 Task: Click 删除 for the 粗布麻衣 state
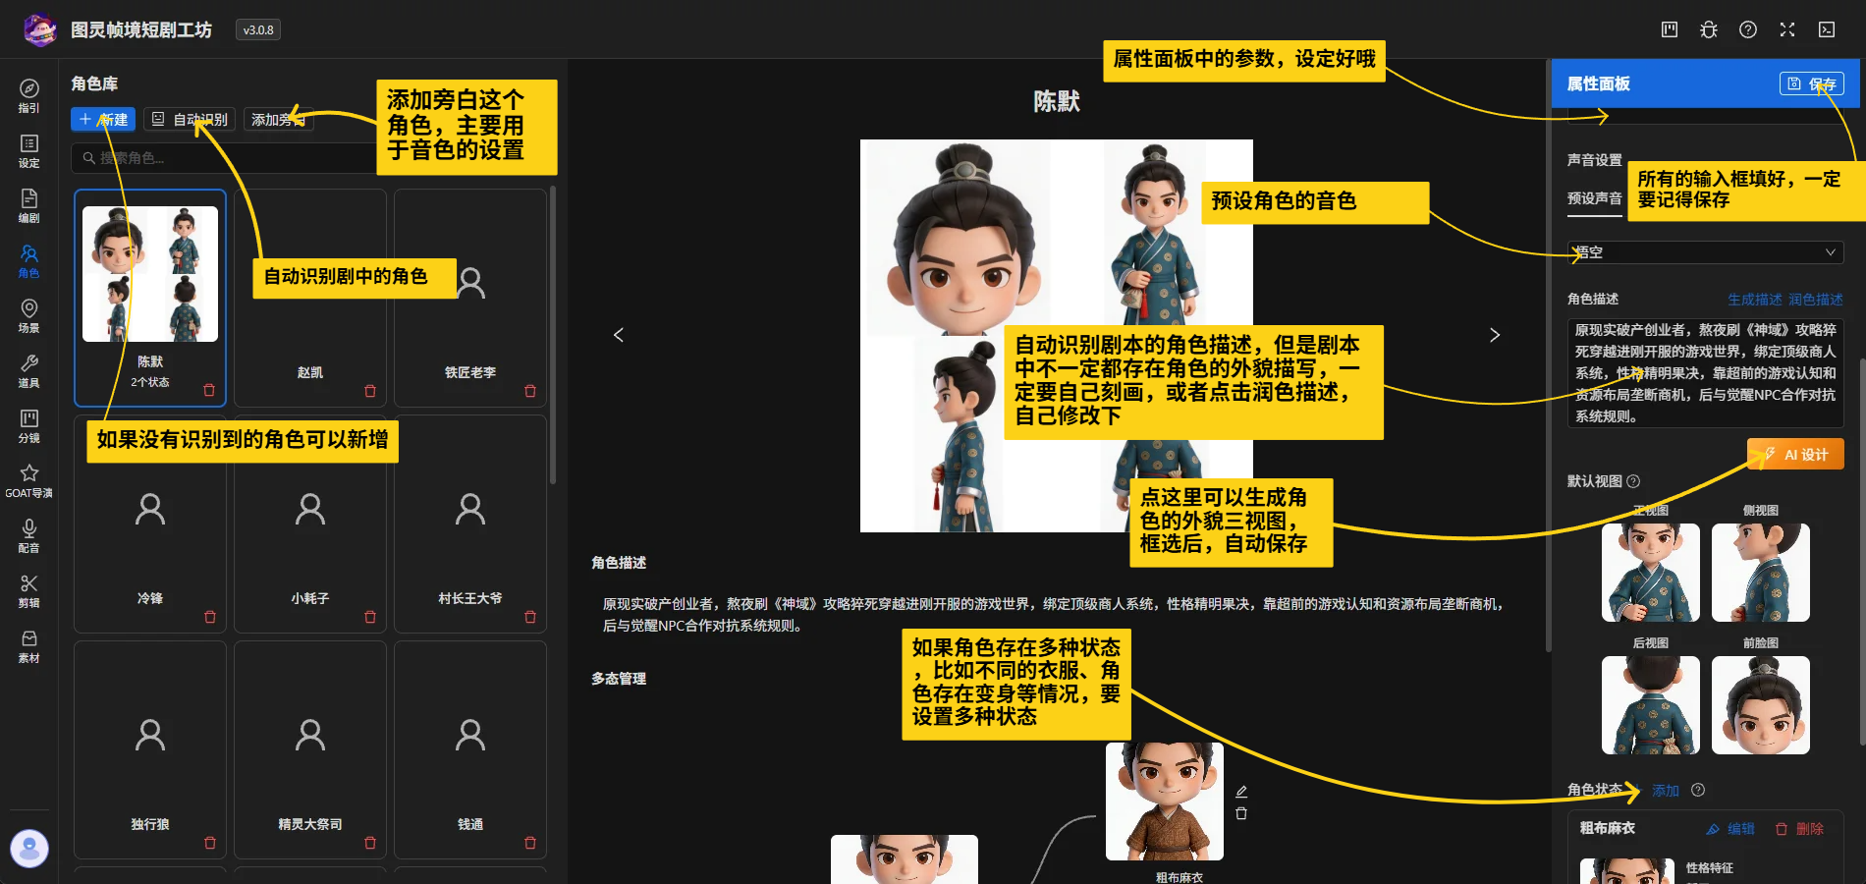(x=1799, y=829)
